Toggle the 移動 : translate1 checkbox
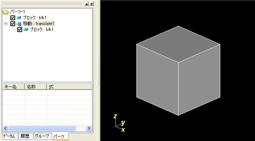Viewport: 255px width, 141px height. [x=13, y=24]
